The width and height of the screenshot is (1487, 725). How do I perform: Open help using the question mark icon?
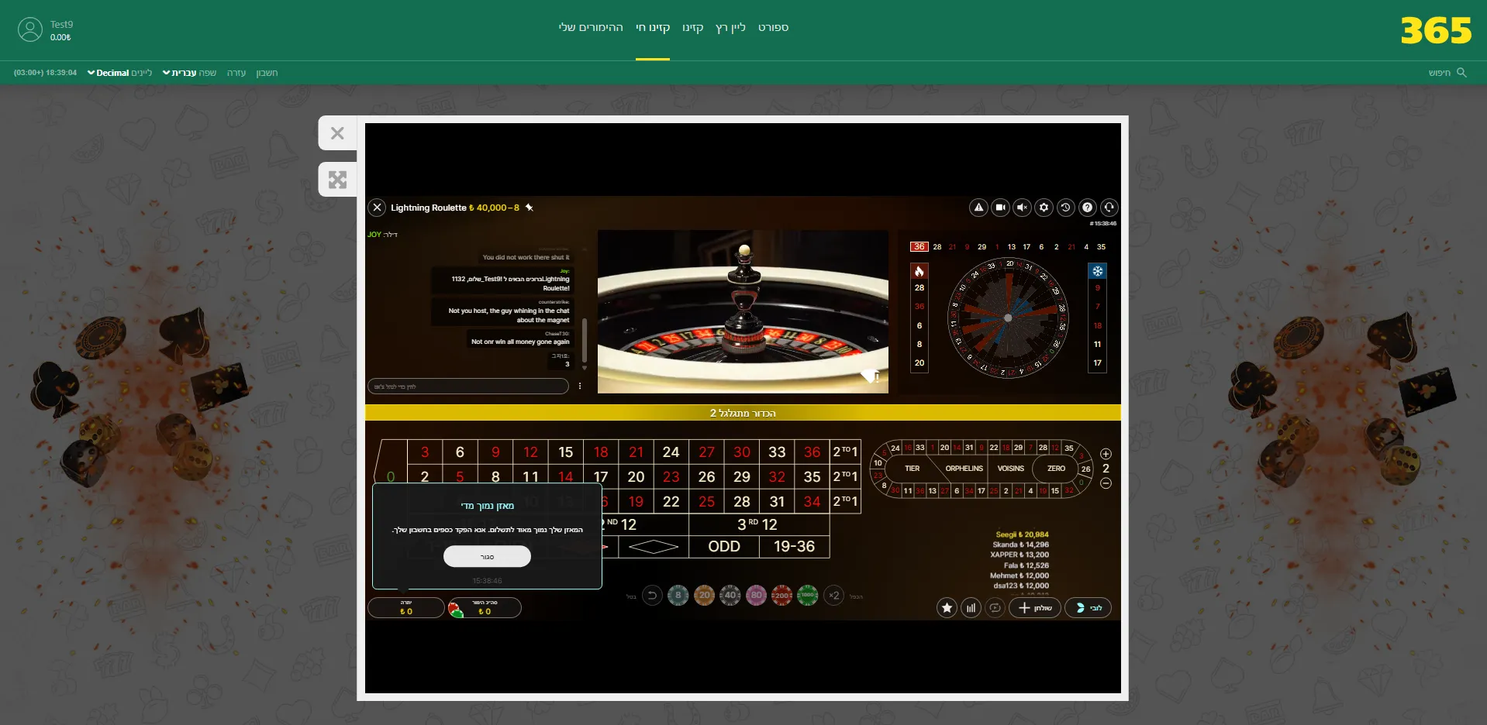[1087, 208]
